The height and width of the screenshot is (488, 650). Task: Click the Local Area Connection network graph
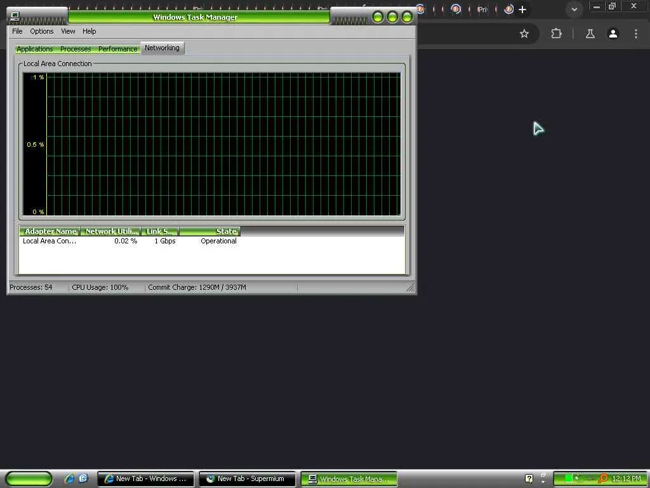click(212, 144)
